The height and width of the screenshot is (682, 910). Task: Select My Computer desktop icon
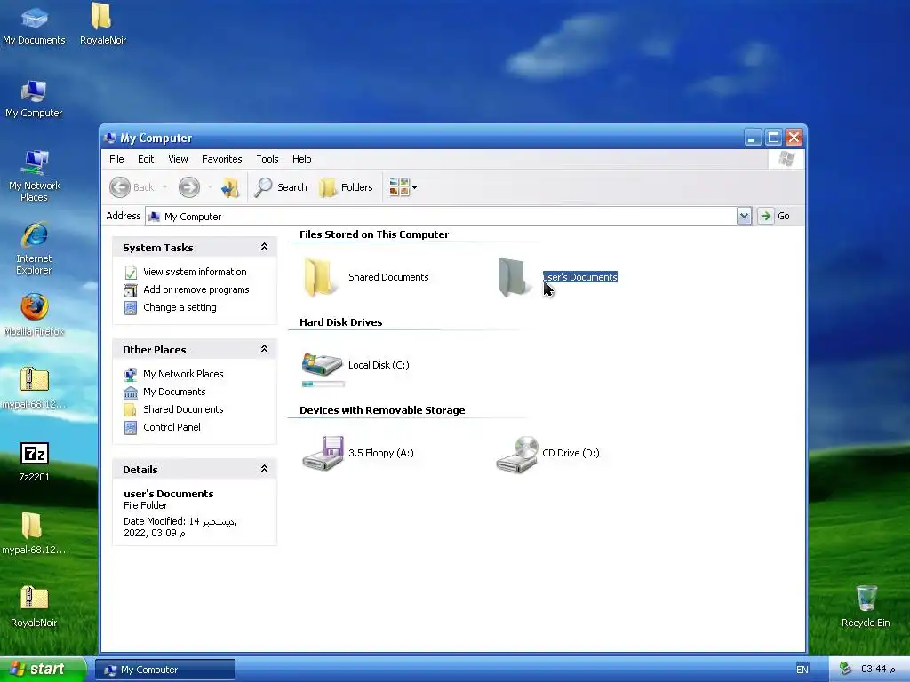(x=34, y=99)
